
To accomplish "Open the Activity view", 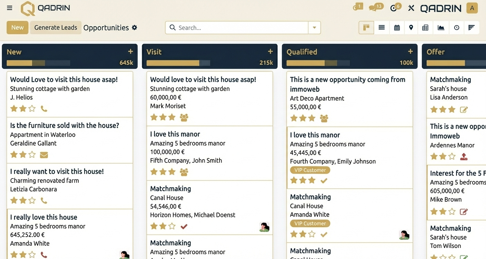I will pos(456,28).
